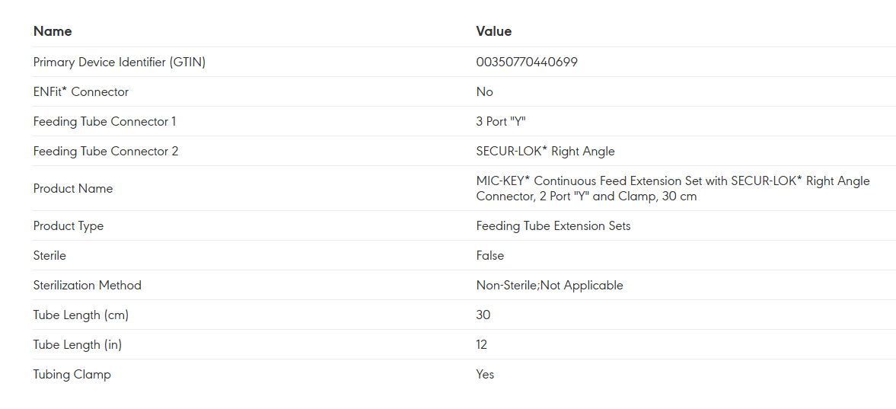
Task: Select the Tubing Clamp value Yes
Action: pos(485,374)
